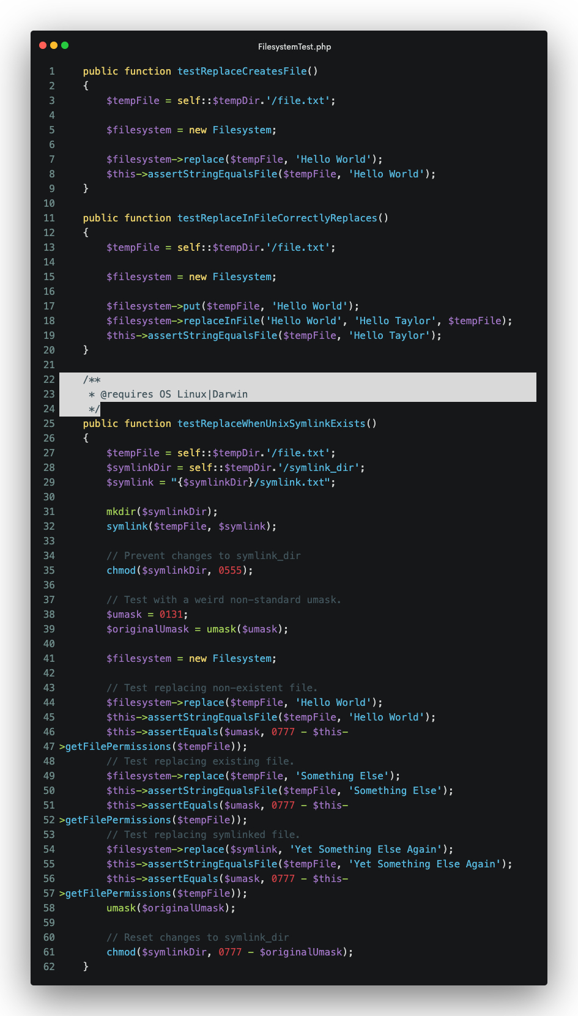This screenshot has width=578, height=1016.
Task: Click line number 11 in the gutter
Action: [x=49, y=218]
